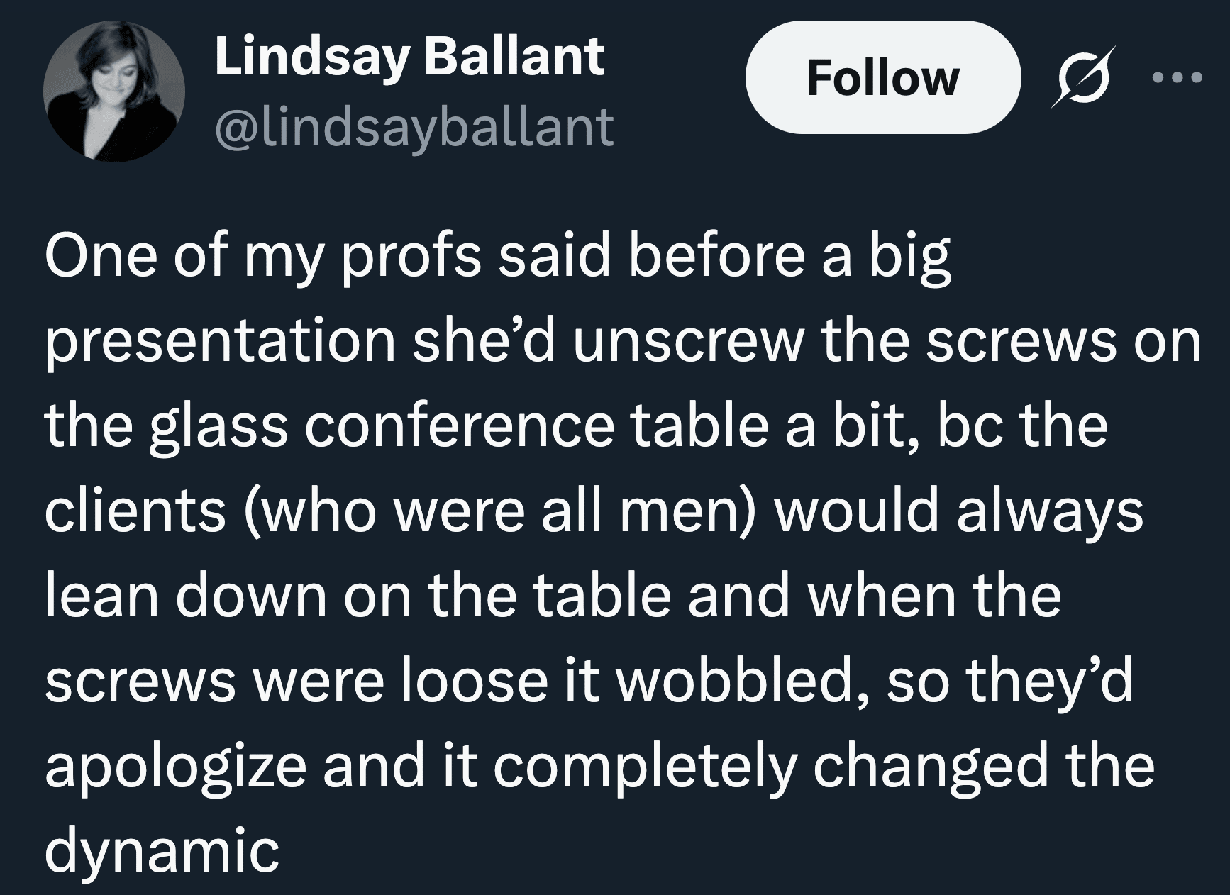Click the phrase "screws were loose"
1230x895 pixels.
tap(297, 681)
